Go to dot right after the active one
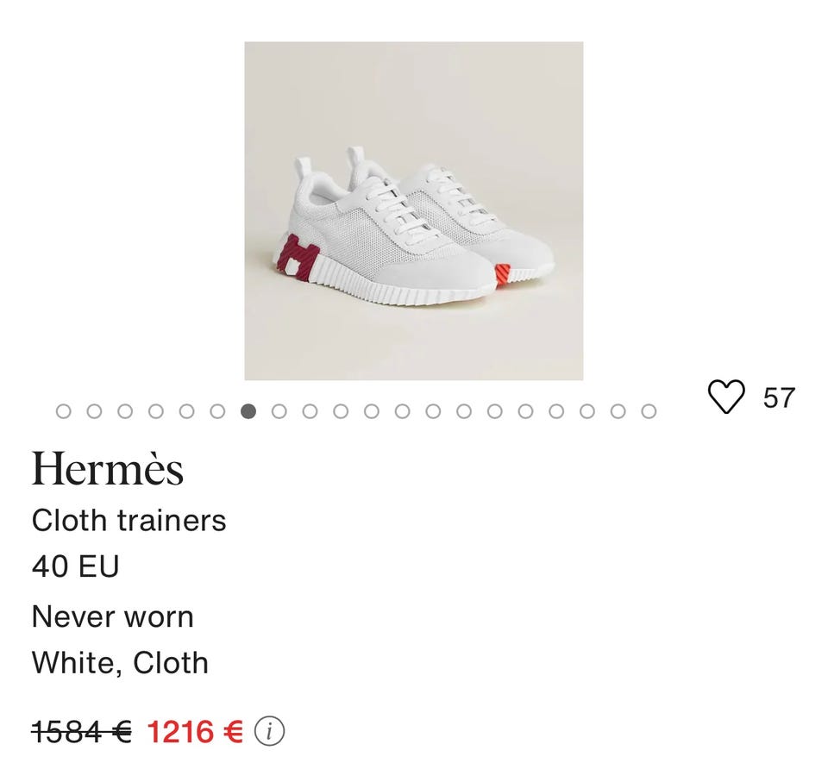The width and height of the screenshot is (828, 763). tap(279, 411)
